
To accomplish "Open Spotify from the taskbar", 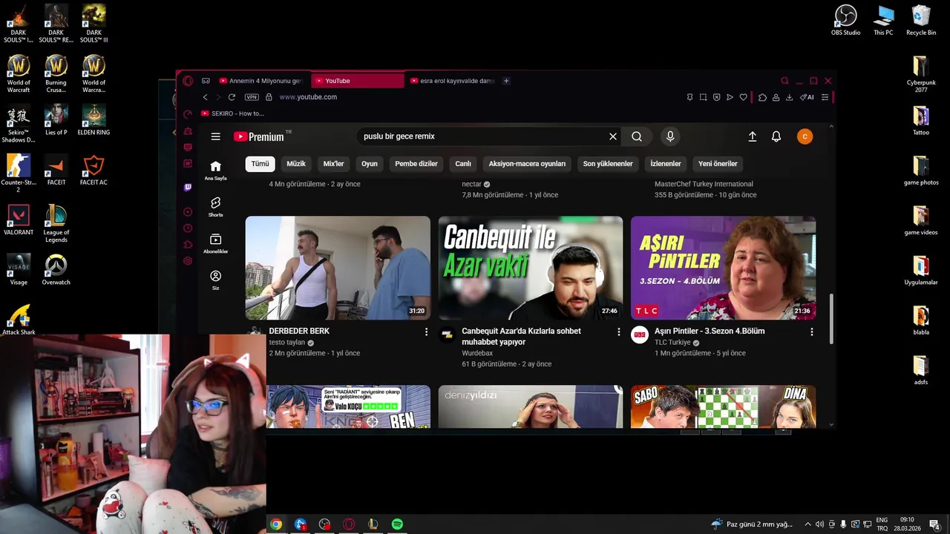I will tap(397, 524).
